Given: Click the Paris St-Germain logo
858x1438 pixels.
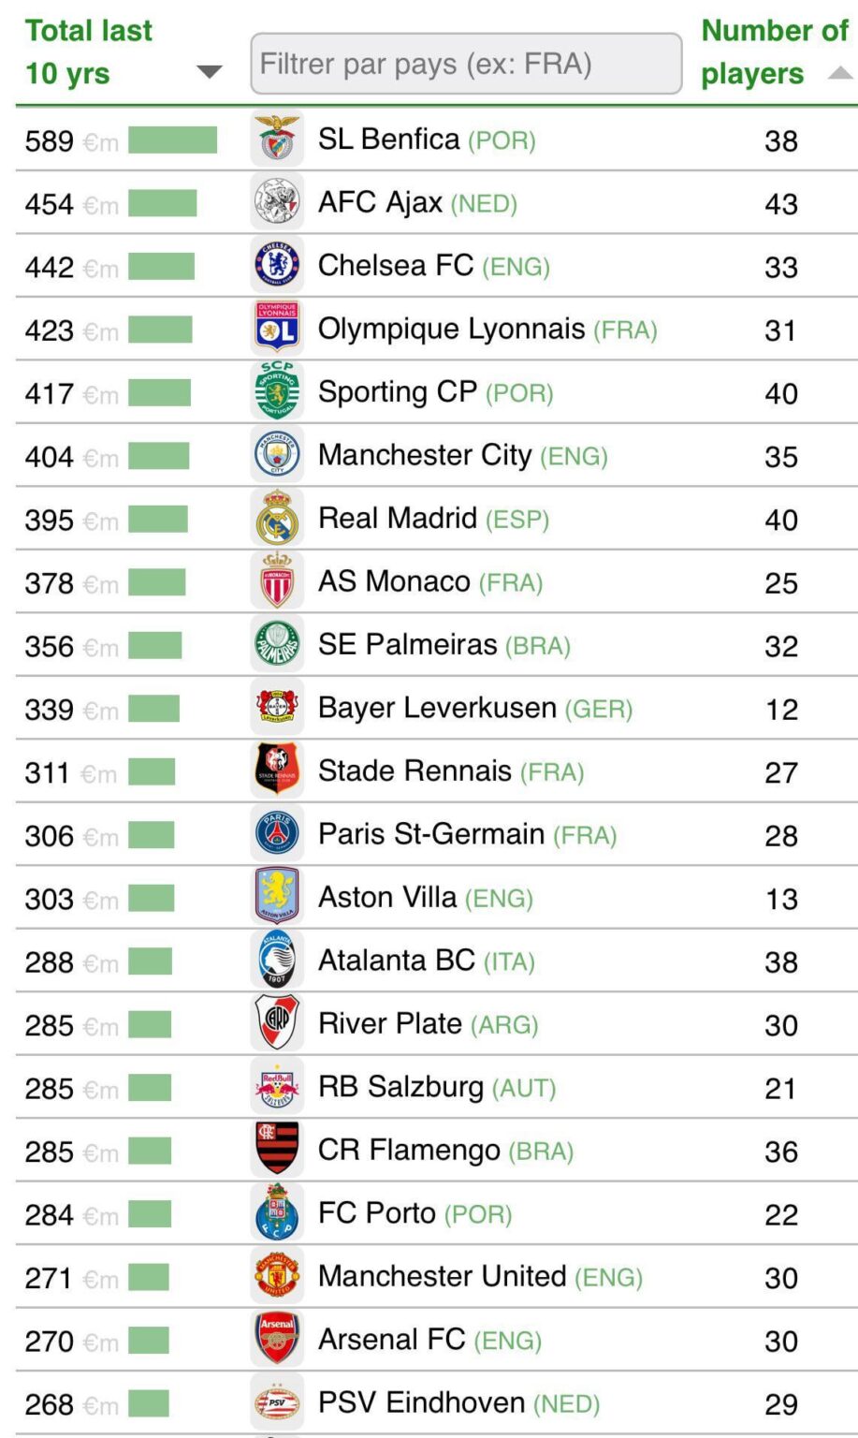Looking at the screenshot, I should [276, 833].
